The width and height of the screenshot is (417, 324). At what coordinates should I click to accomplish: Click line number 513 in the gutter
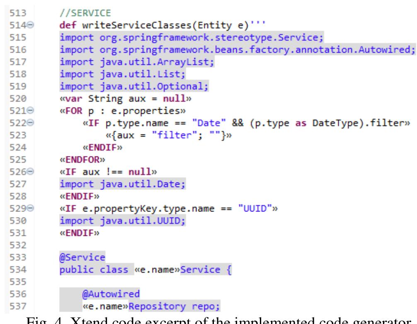pyautogui.click(x=18, y=13)
